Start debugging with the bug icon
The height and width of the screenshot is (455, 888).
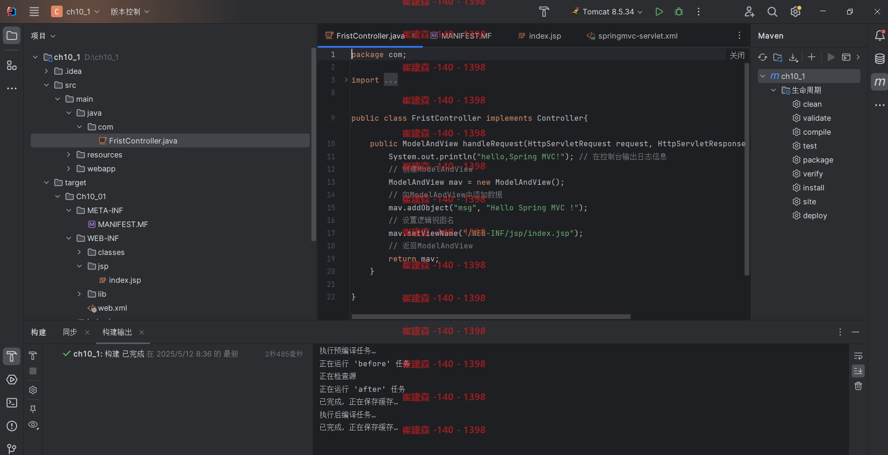point(679,12)
